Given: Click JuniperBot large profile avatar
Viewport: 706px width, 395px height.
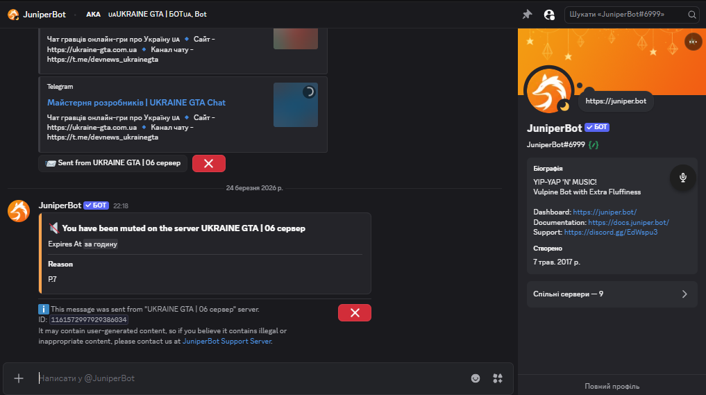Looking at the screenshot, I should coord(548,92).
